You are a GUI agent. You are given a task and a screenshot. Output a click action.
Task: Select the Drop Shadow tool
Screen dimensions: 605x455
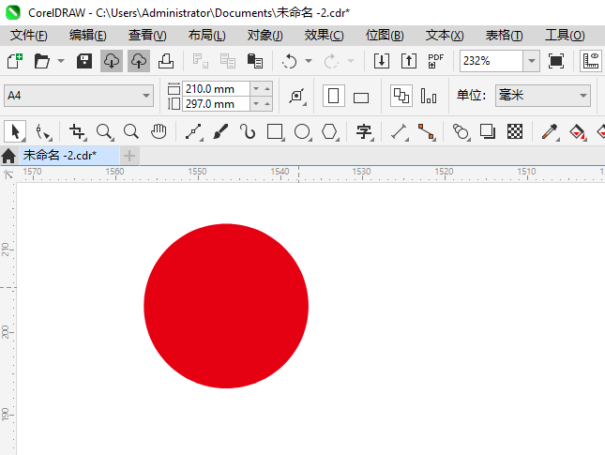[x=488, y=131]
